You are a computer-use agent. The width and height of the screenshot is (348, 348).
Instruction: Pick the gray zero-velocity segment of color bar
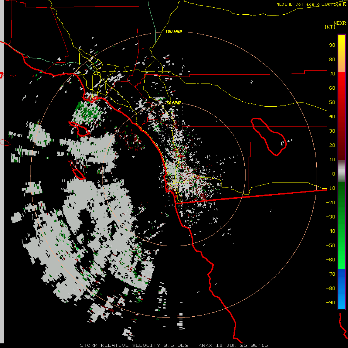(x=341, y=171)
